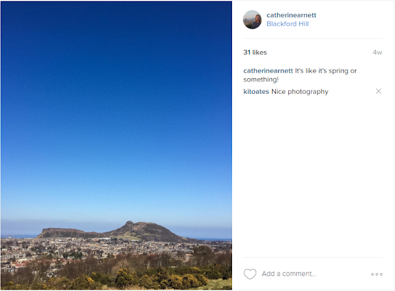The width and height of the screenshot is (395, 291).
Task: Open catherinearnett's round profile picture
Action: 252,20
